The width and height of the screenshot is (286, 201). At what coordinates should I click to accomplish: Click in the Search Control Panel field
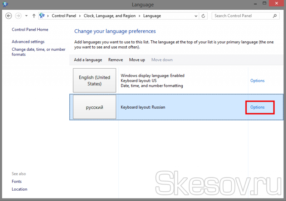coord(241,16)
